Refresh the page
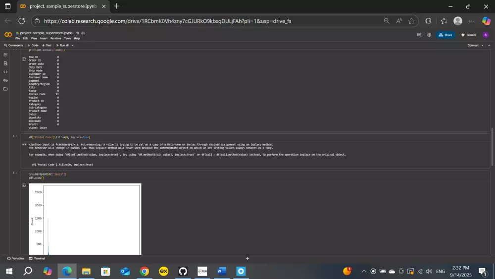Viewport: 495px width, 279px height. [x=21, y=21]
